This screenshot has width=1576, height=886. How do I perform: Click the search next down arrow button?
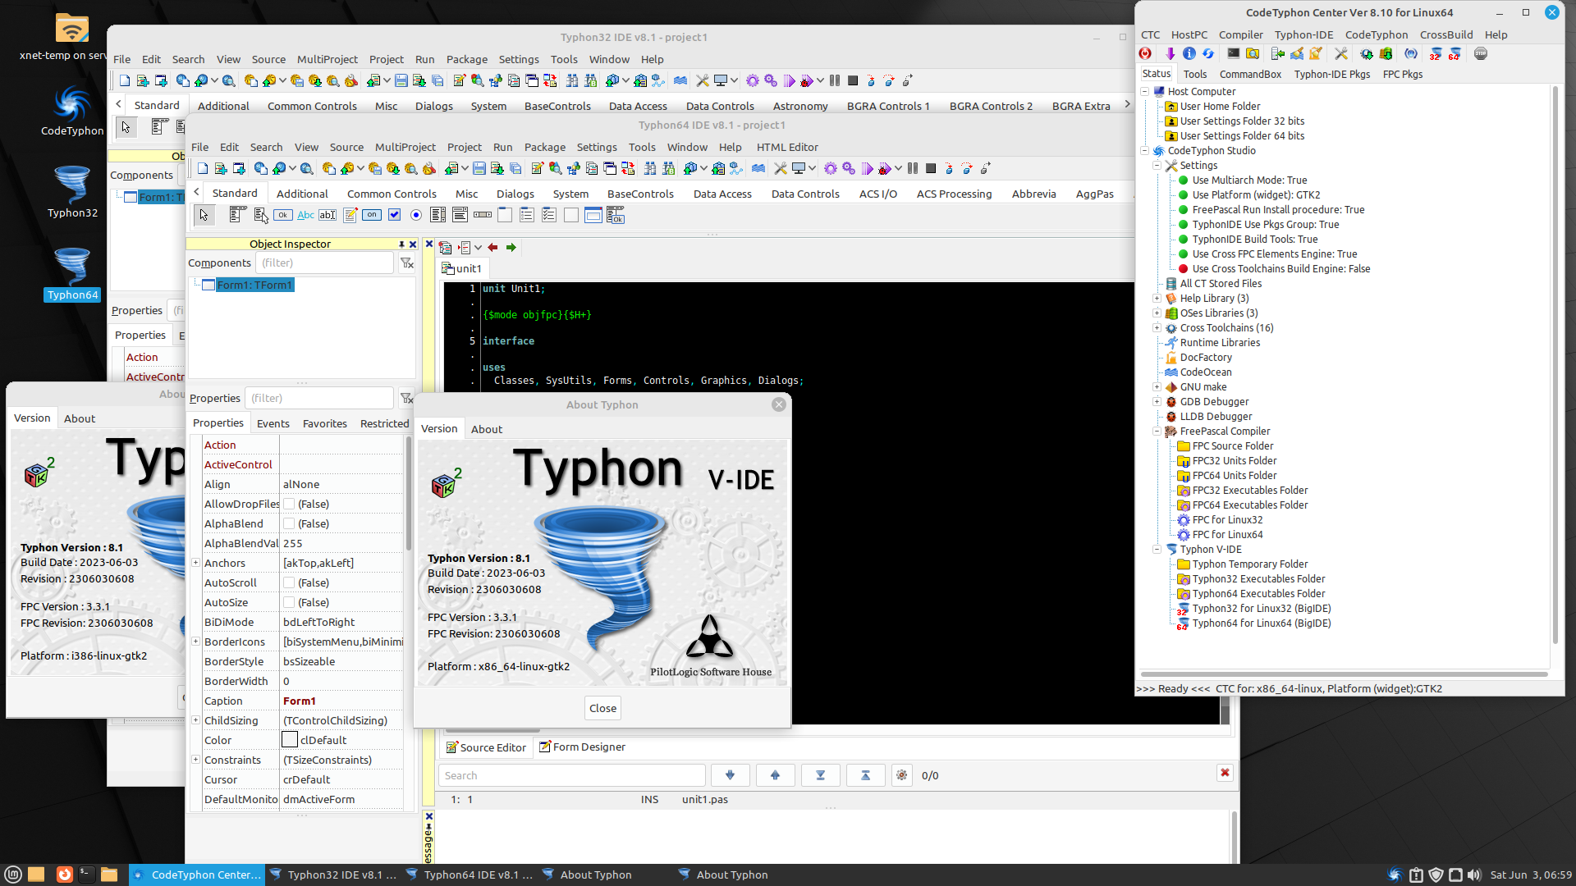point(730,775)
